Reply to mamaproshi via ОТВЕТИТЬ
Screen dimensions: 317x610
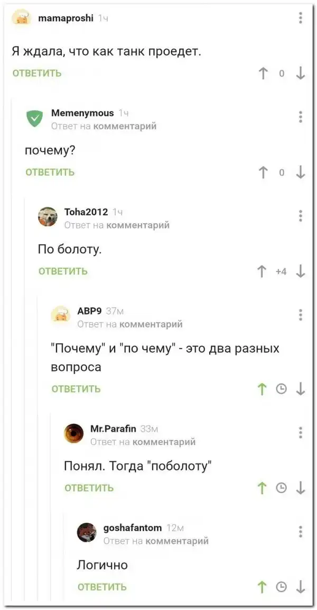click(37, 74)
